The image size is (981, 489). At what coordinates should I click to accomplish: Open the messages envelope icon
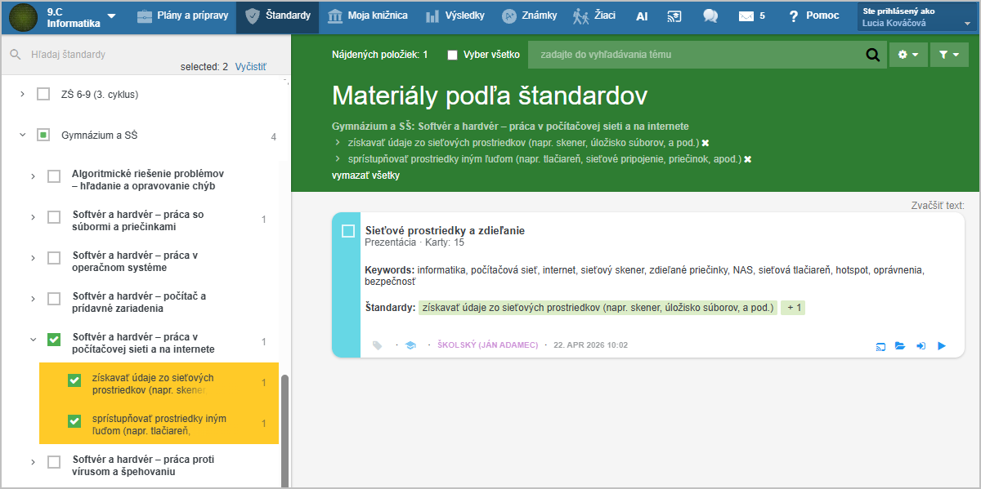[x=746, y=16]
